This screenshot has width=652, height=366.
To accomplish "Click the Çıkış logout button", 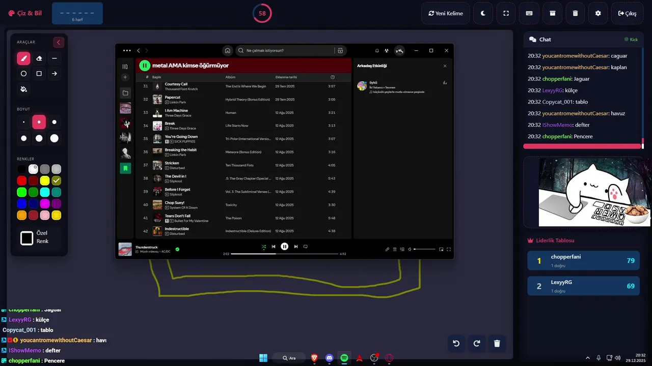I will click(627, 13).
